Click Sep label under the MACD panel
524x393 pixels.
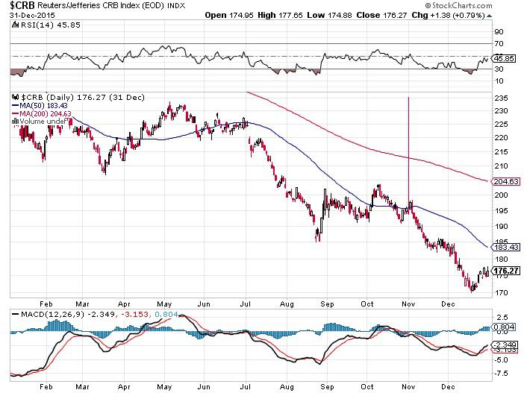tap(327, 386)
